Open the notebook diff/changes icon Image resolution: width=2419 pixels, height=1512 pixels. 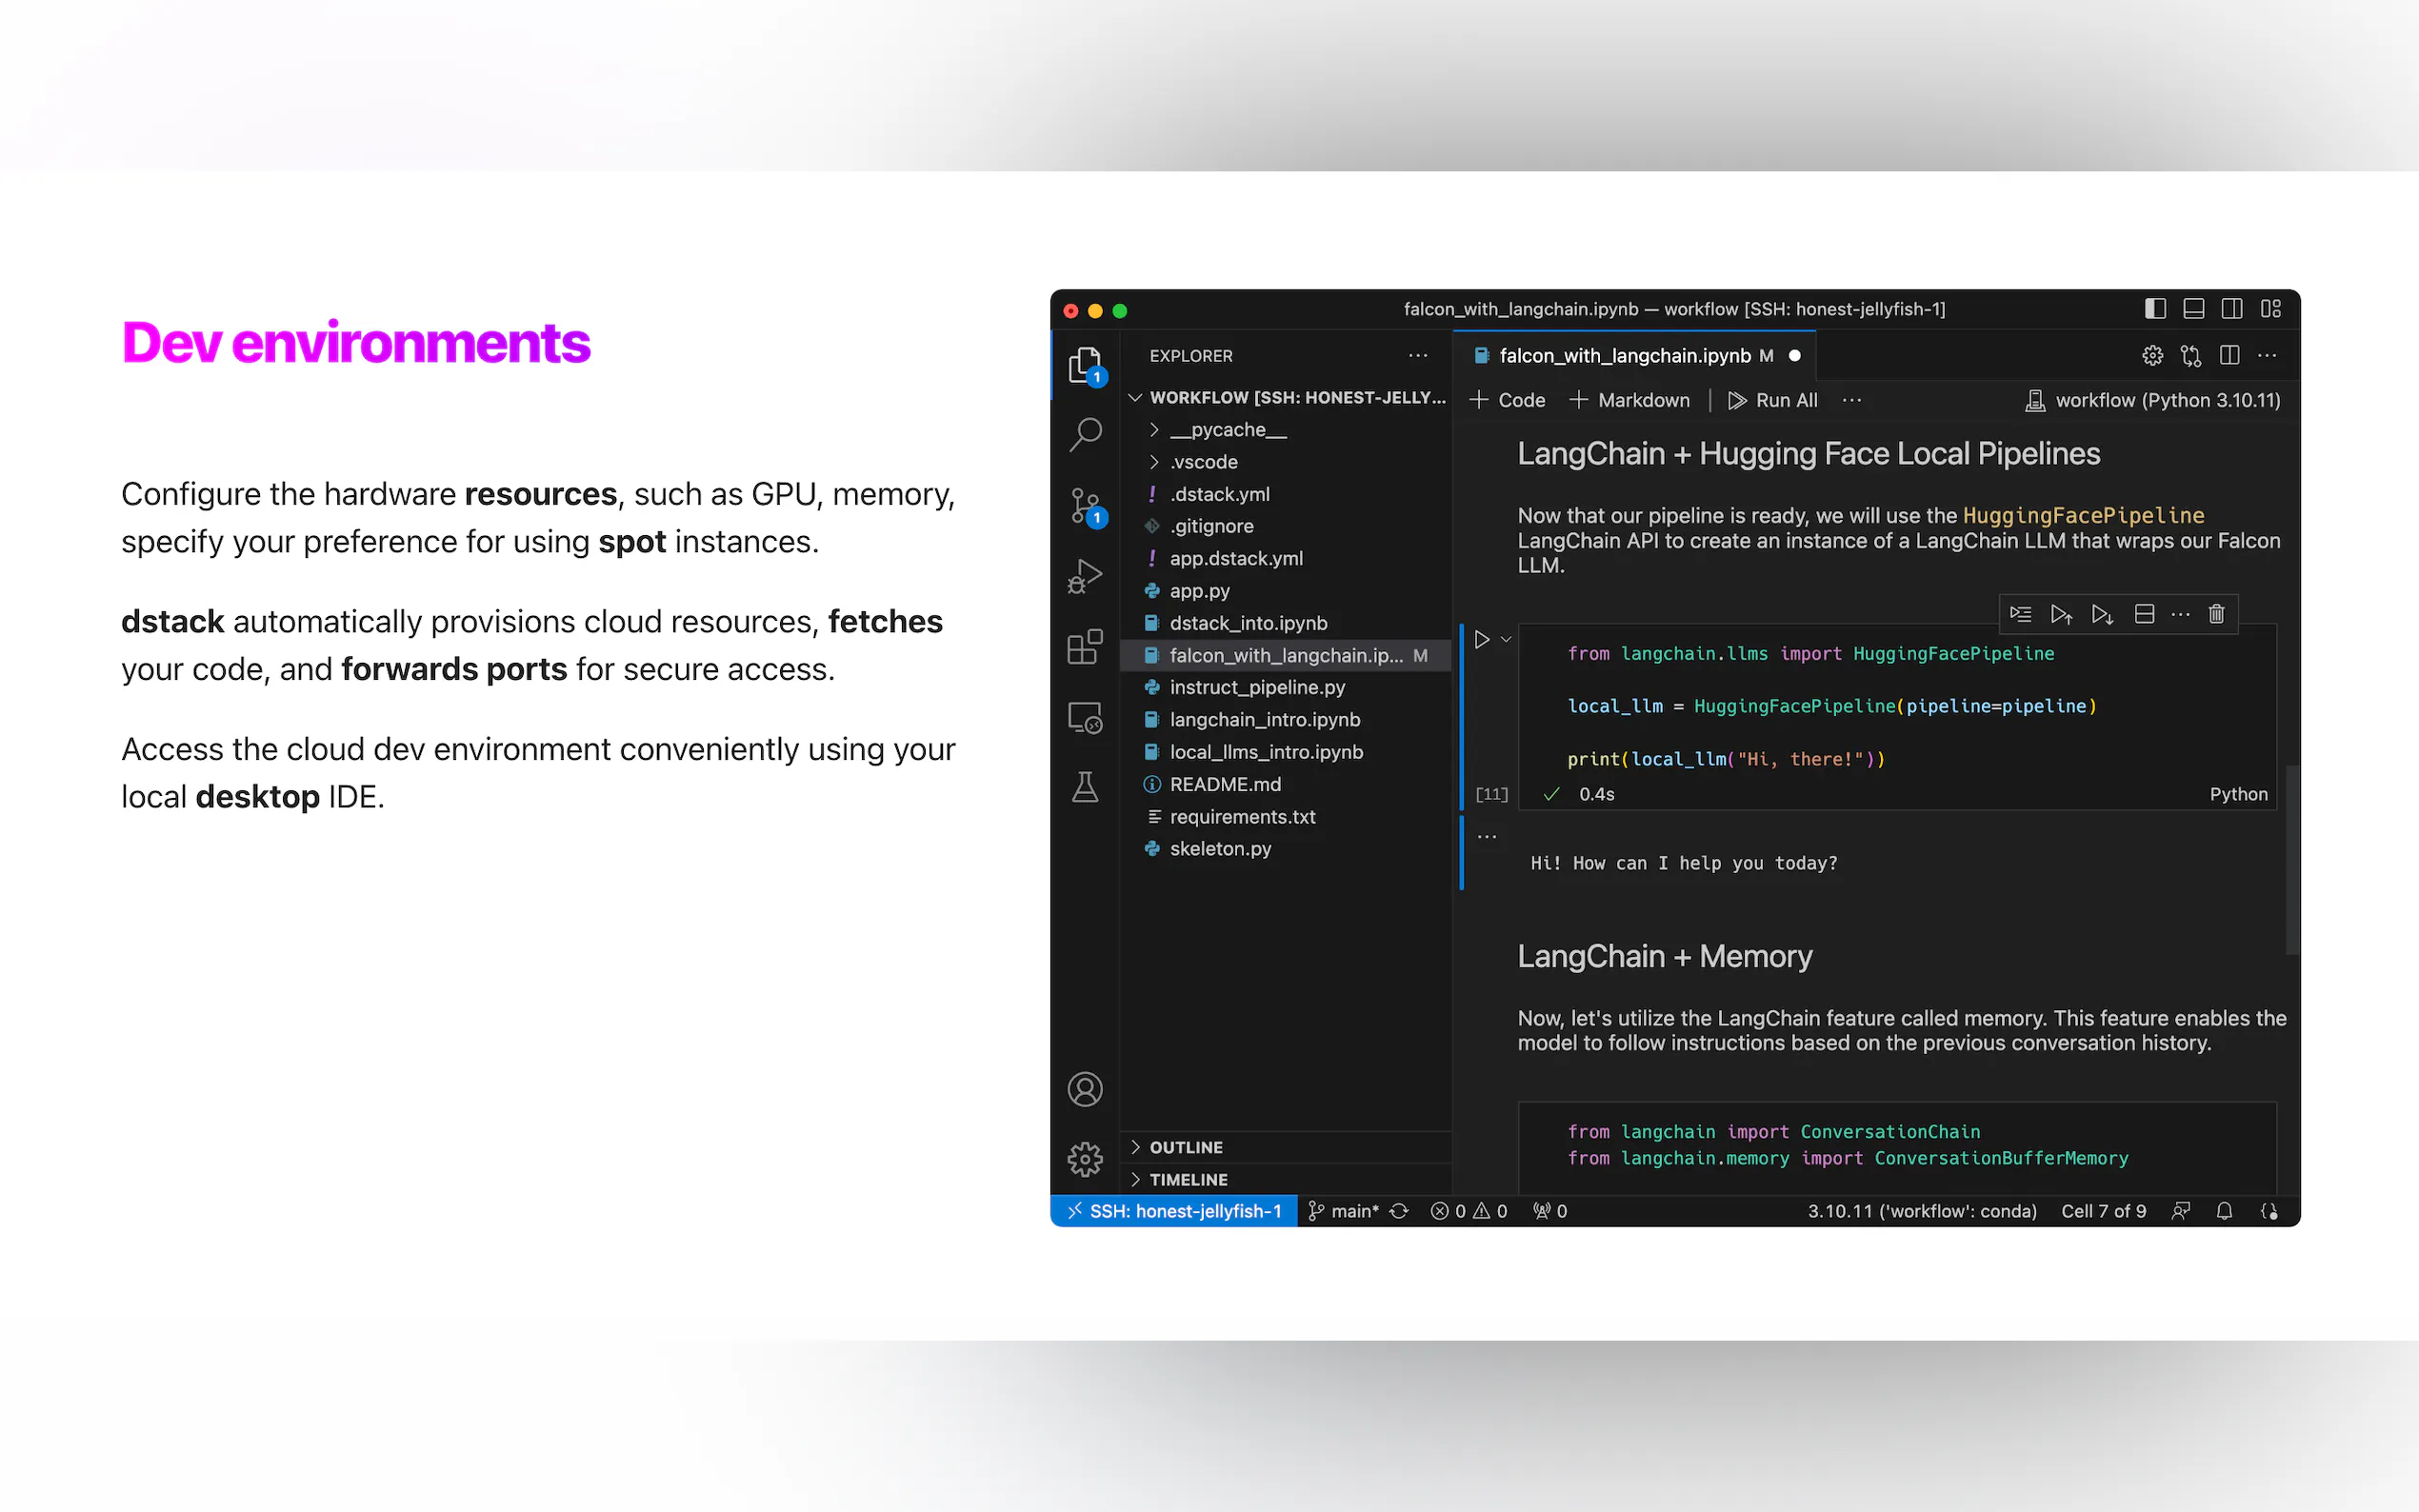tap(2191, 356)
